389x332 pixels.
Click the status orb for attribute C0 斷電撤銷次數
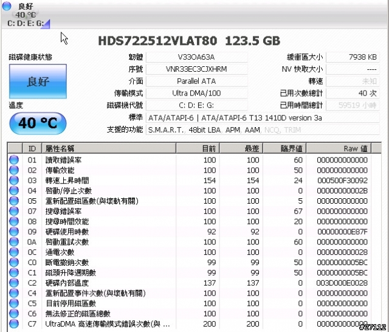tap(14, 262)
